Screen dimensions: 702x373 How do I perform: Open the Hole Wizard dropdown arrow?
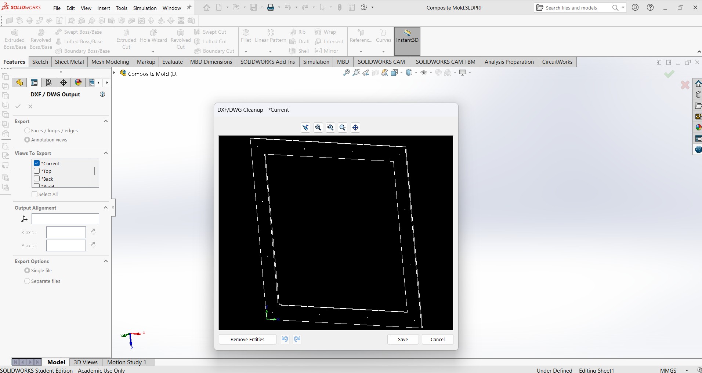click(153, 52)
